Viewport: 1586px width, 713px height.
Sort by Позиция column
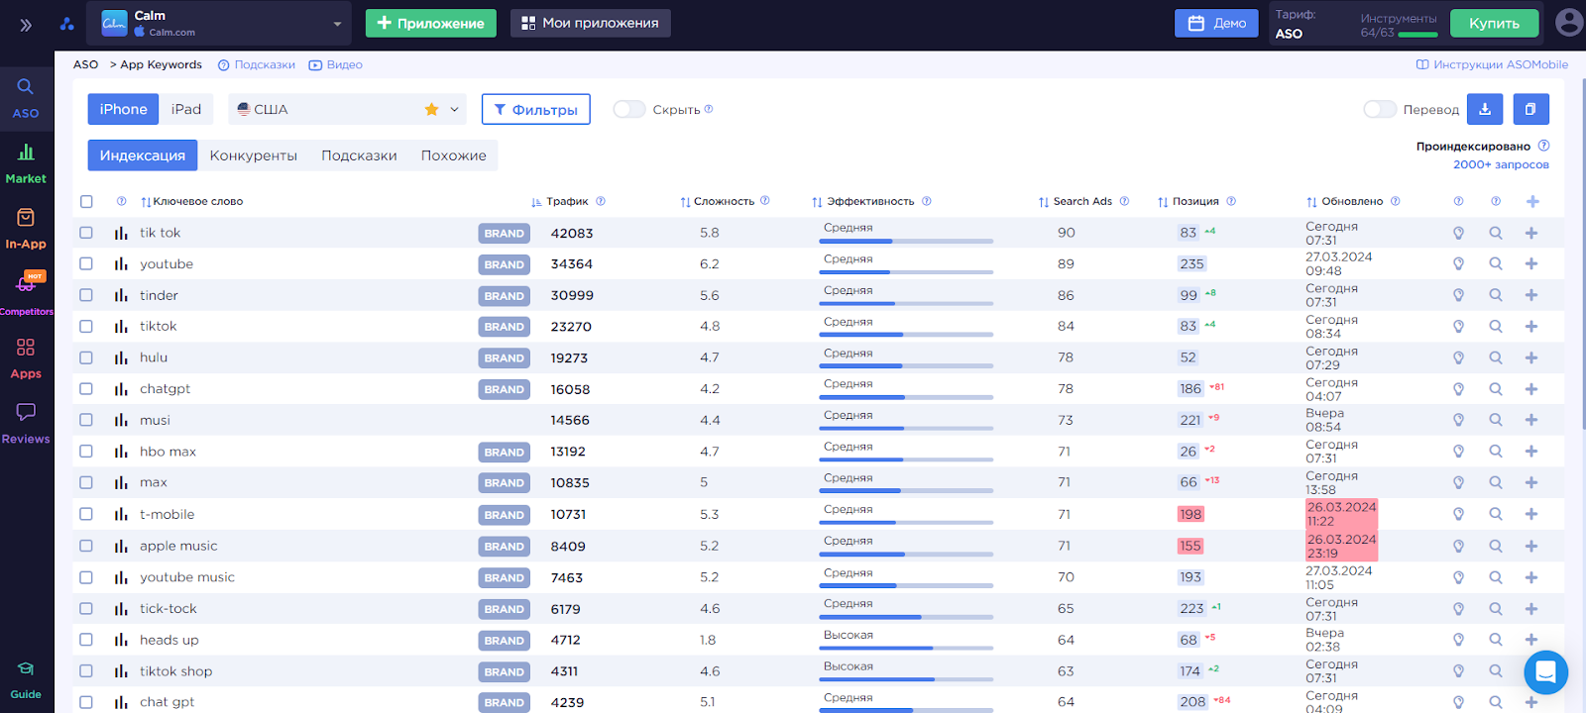[x=1189, y=201]
